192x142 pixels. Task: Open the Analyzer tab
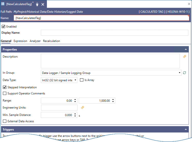(x=35, y=41)
